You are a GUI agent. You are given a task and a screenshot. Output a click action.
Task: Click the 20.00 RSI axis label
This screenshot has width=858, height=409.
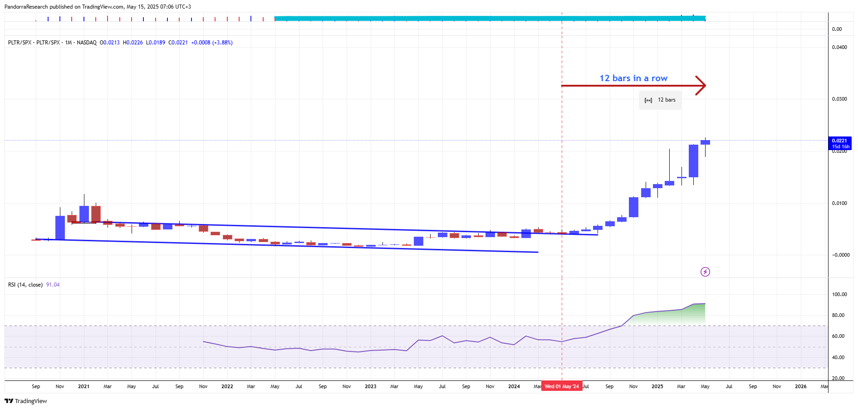click(x=838, y=378)
